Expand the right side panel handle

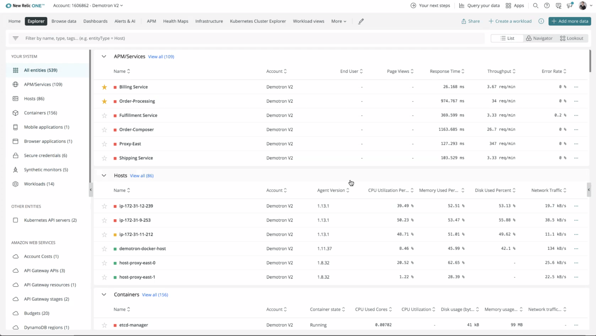pyautogui.click(x=589, y=190)
